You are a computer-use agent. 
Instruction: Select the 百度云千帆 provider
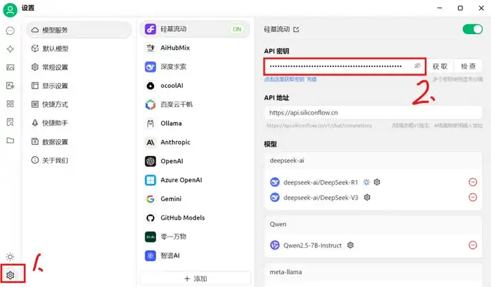click(x=194, y=104)
